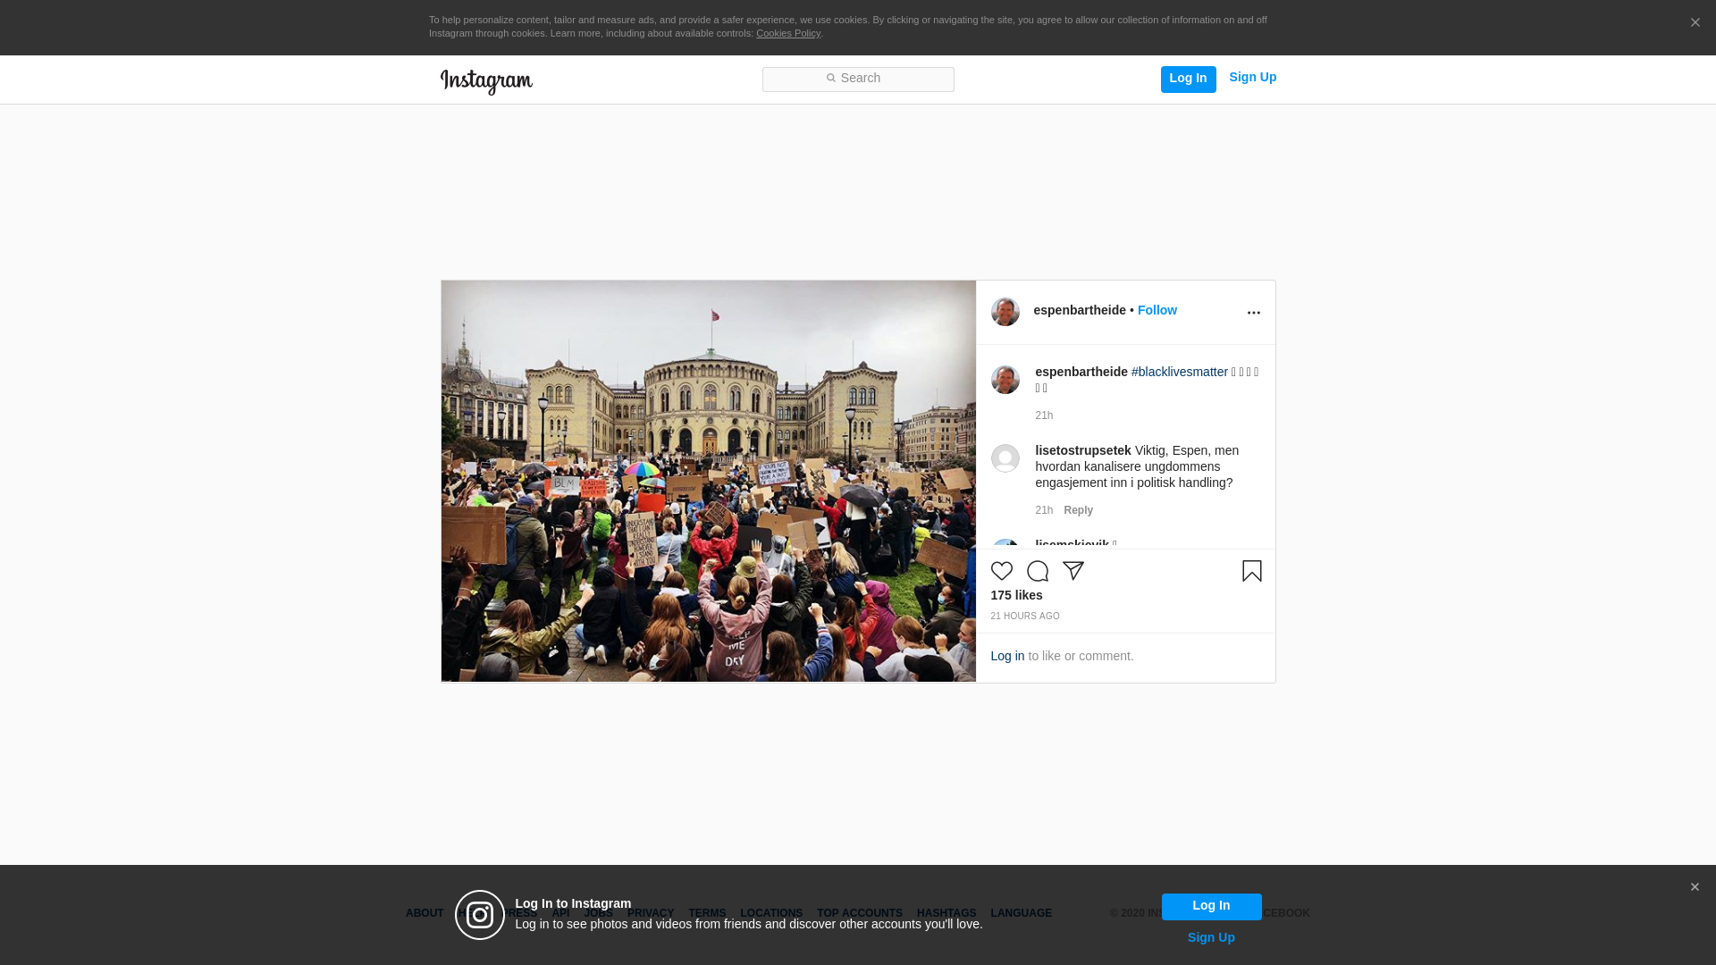Reply to lisetostrupsetek's comment
1716x965 pixels.
point(1078,510)
